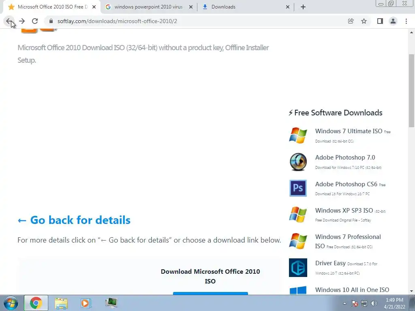
Task: Click the Windows XP SP3 logo thumbnail
Action: (x=298, y=215)
